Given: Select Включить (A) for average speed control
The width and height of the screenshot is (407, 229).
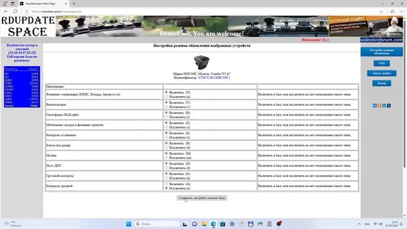Looking at the screenshot, I should [x=167, y=184].
